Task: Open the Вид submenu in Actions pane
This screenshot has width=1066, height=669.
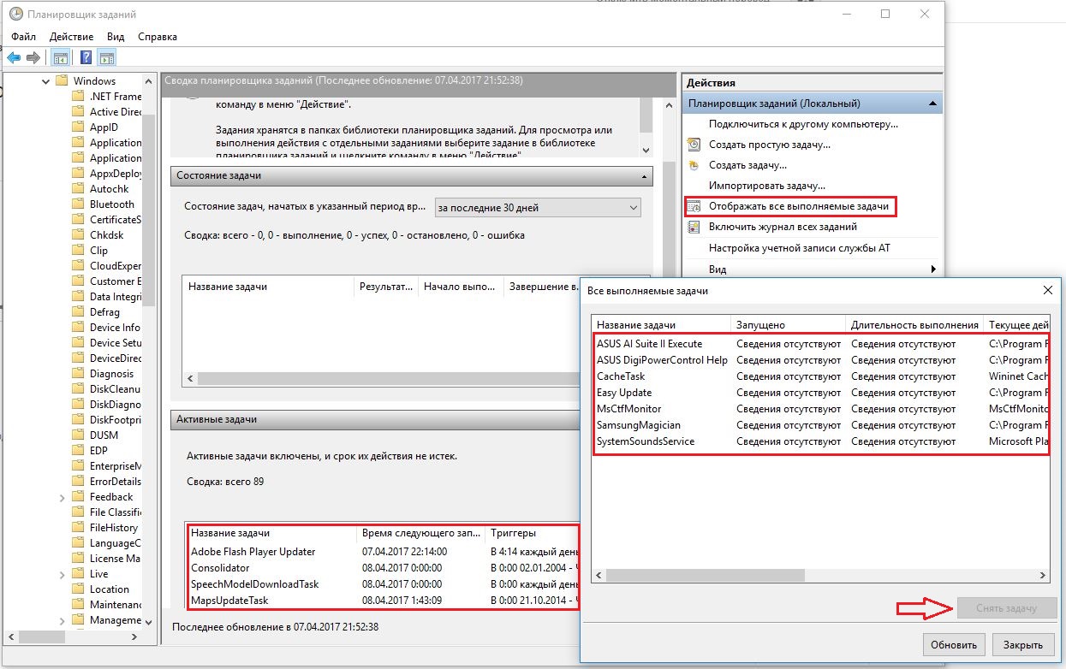Action: (x=718, y=269)
